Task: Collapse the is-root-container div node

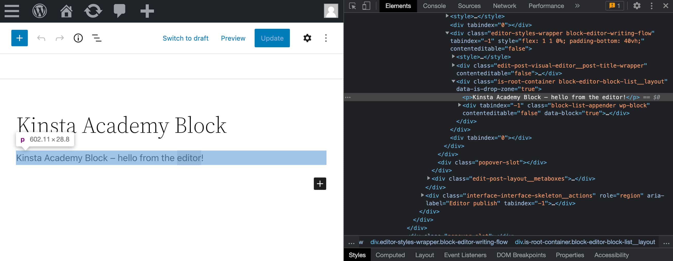Action: tap(454, 81)
